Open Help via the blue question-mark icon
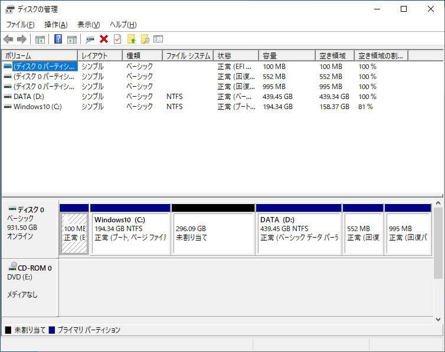Viewport: 445px width, 352px height. pyautogui.click(x=58, y=39)
